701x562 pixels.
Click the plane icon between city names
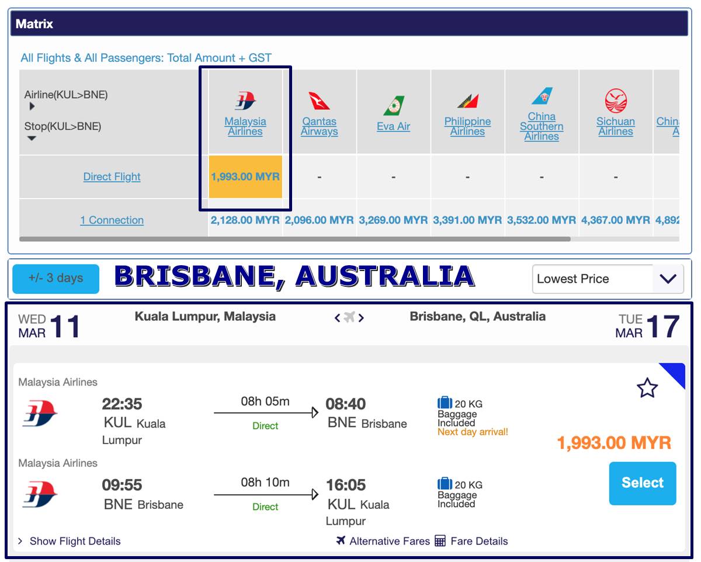tap(349, 317)
